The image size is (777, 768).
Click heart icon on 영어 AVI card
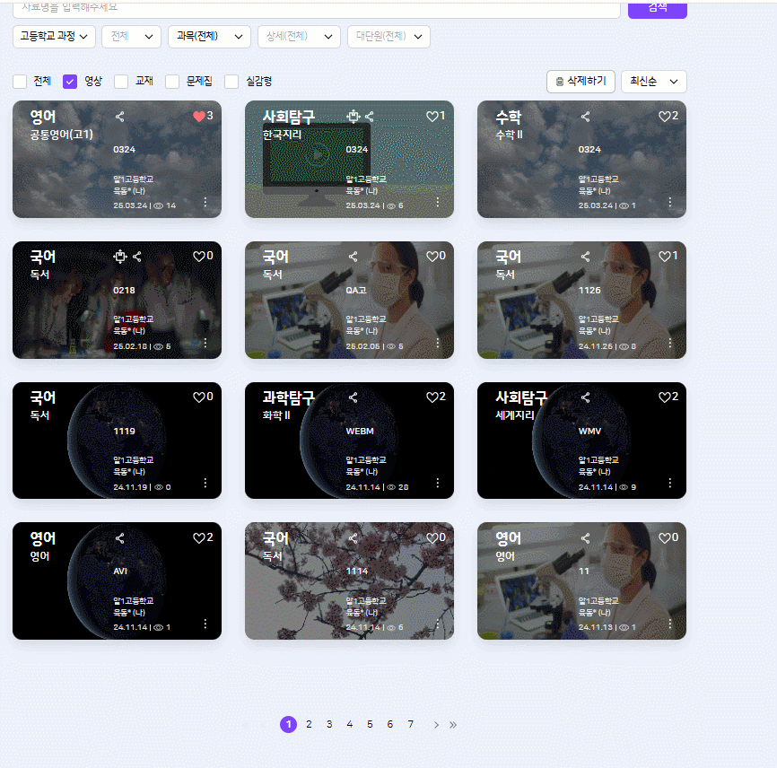point(199,538)
